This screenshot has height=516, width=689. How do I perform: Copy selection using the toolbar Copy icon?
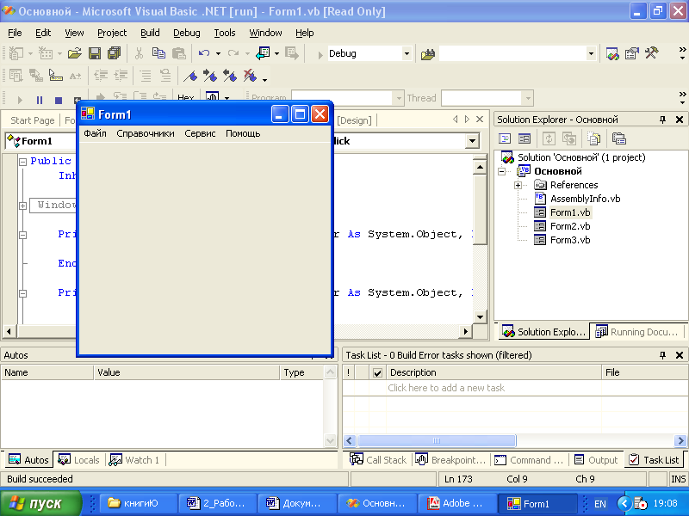(x=158, y=53)
